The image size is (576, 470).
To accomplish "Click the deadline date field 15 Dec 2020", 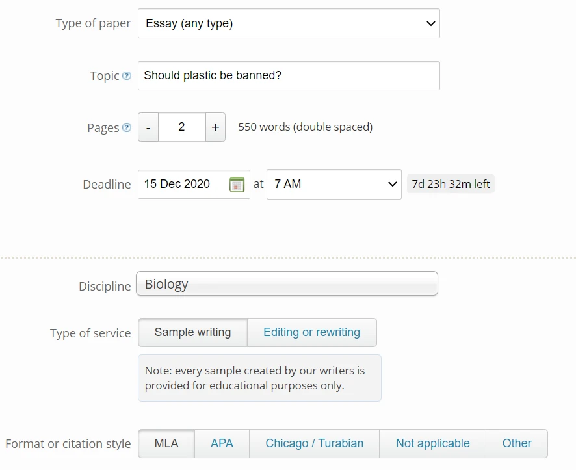I will click(x=183, y=184).
